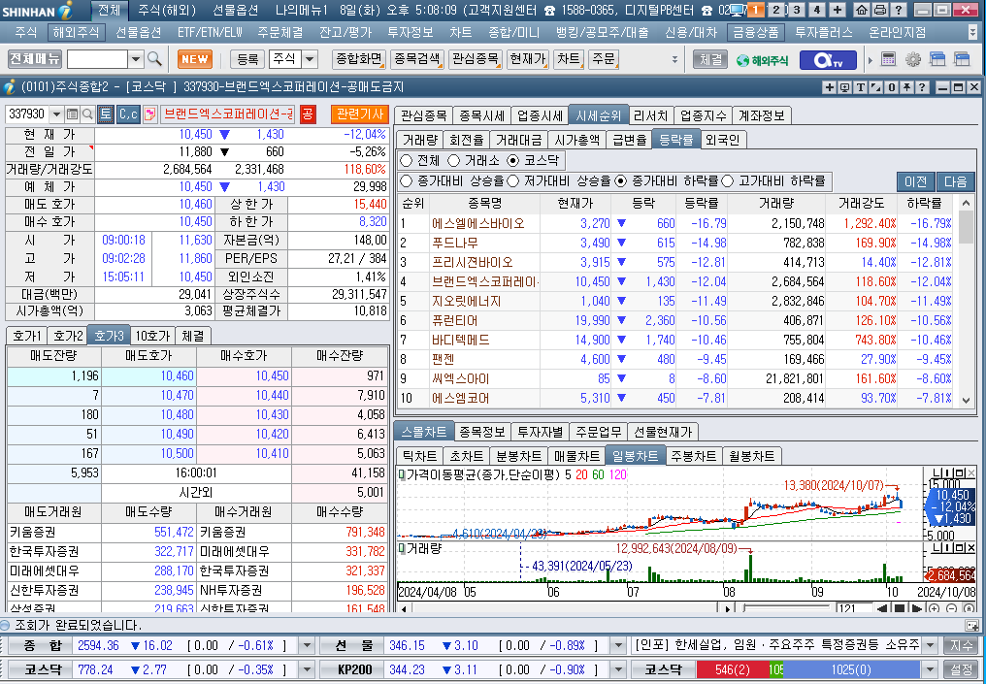This screenshot has height=684, width=986.
Task: Click the red 공 short-selling badge
Action: pyautogui.click(x=308, y=114)
